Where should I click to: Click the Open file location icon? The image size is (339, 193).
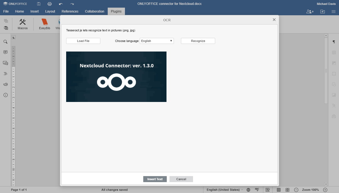pyautogui.click(x=323, y=11)
